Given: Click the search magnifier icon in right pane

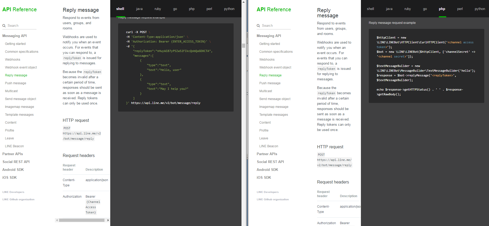Looking at the screenshot, I should [258, 26].
